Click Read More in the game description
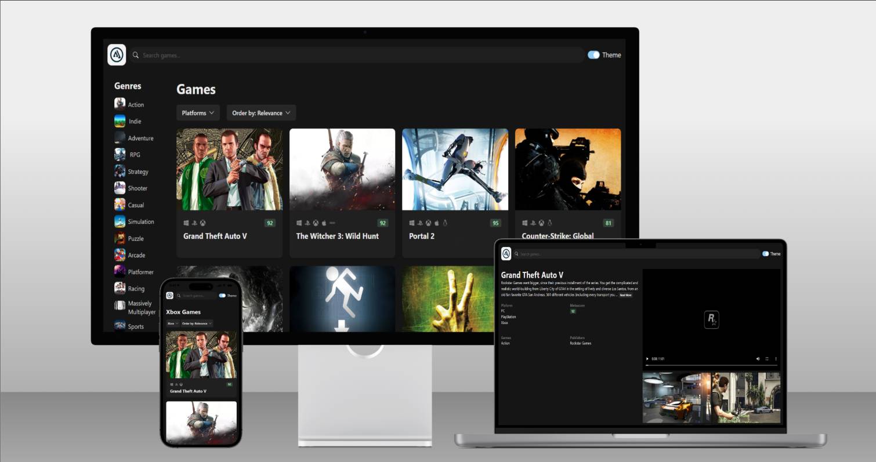This screenshot has width=876, height=462. (x=625, y=295)
